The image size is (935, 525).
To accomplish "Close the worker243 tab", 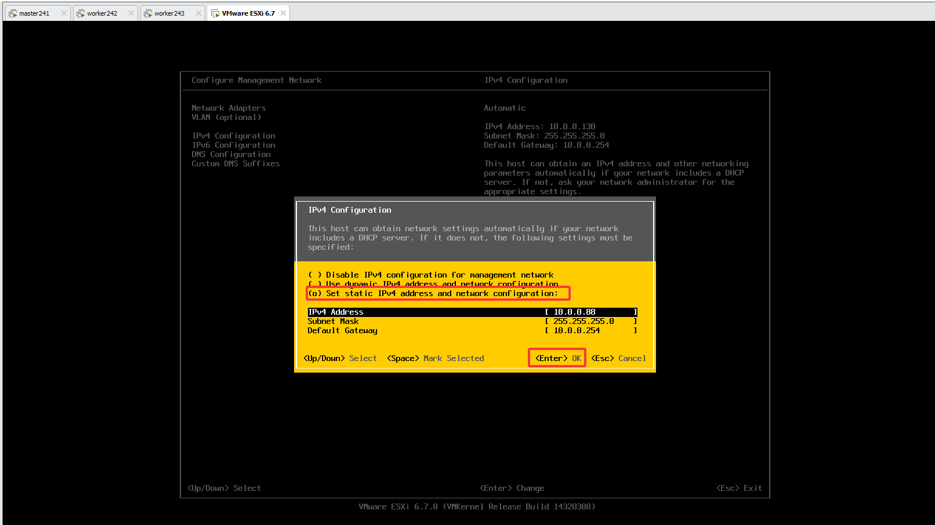I will (198, 13).
